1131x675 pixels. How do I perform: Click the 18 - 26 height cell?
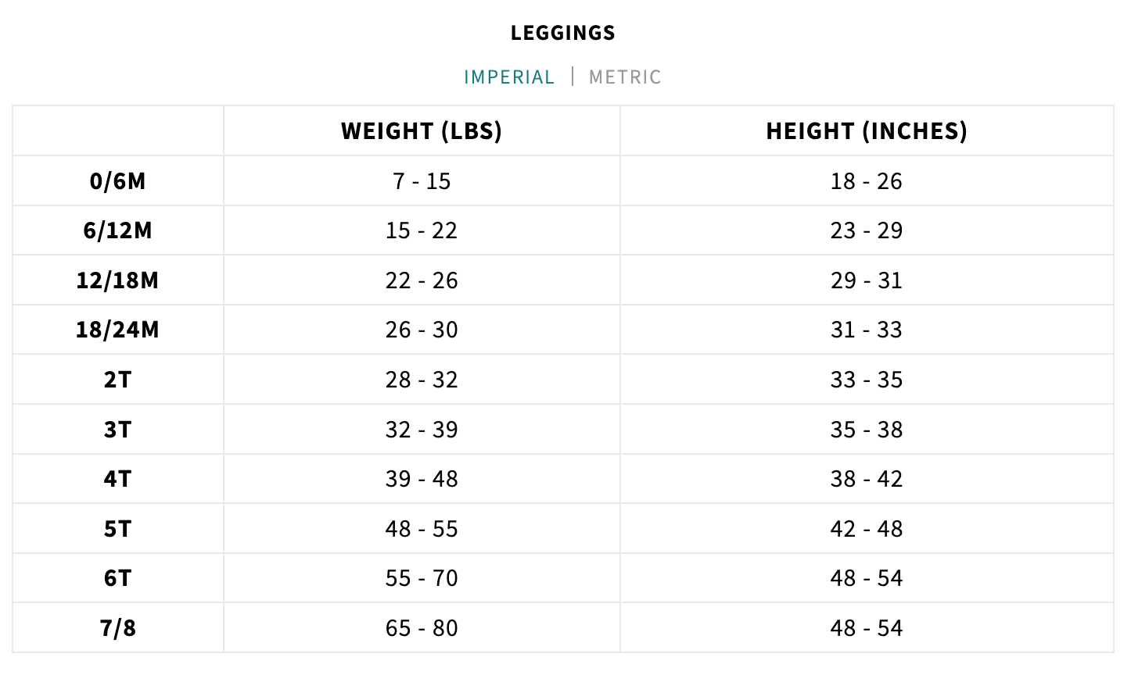point(867,181)
